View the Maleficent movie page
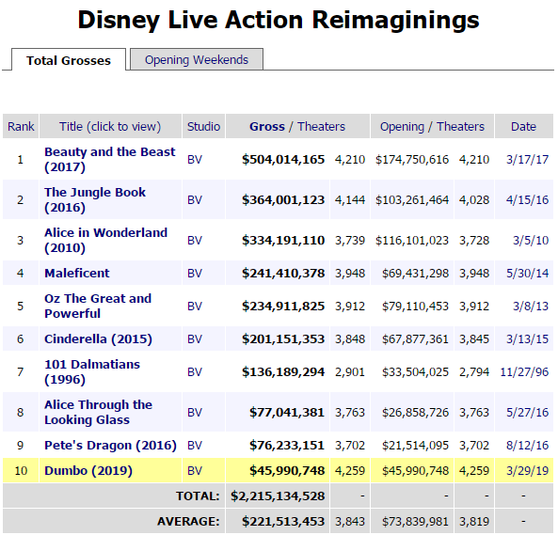558x535 pixels. [77, 273]
